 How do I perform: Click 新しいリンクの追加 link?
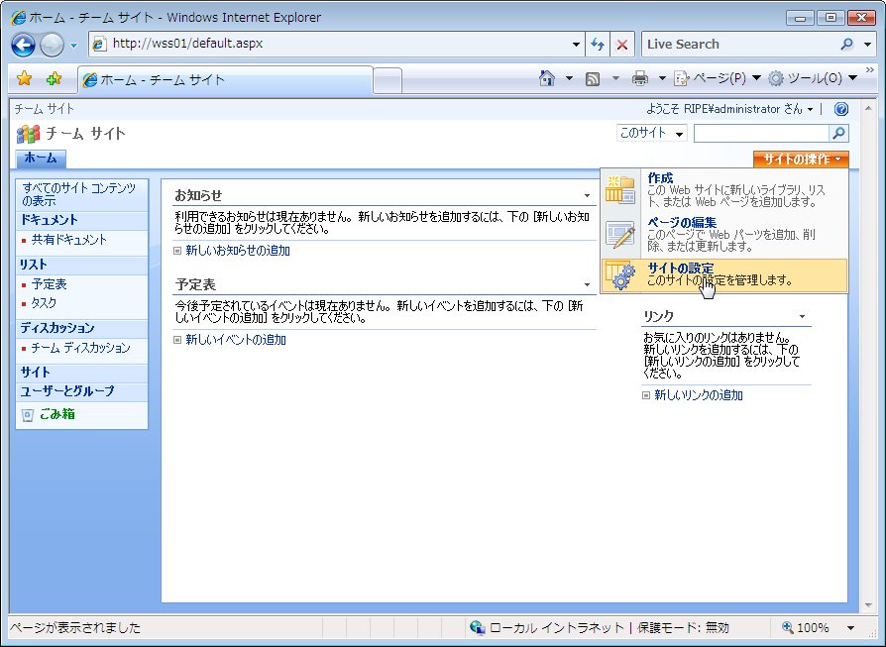(699, 395)
